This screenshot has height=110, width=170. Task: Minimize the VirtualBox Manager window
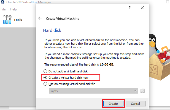(x=155, y=2)
